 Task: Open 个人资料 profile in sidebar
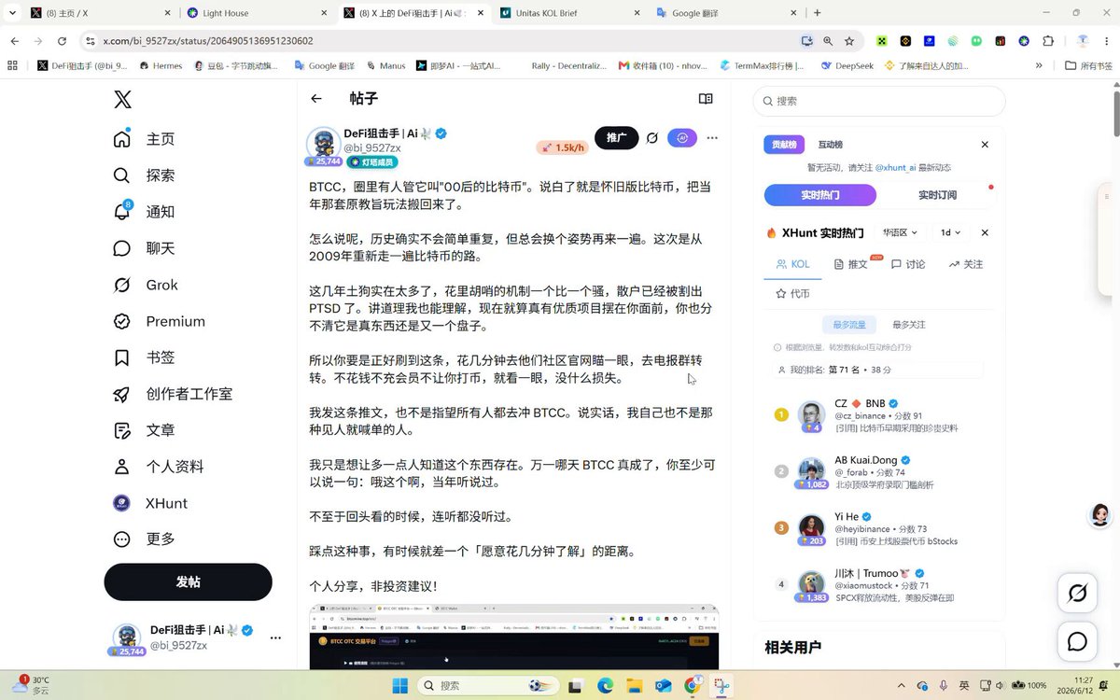158,467
